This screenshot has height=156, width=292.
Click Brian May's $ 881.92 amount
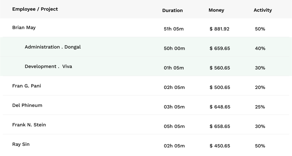(x=220, y=29)
